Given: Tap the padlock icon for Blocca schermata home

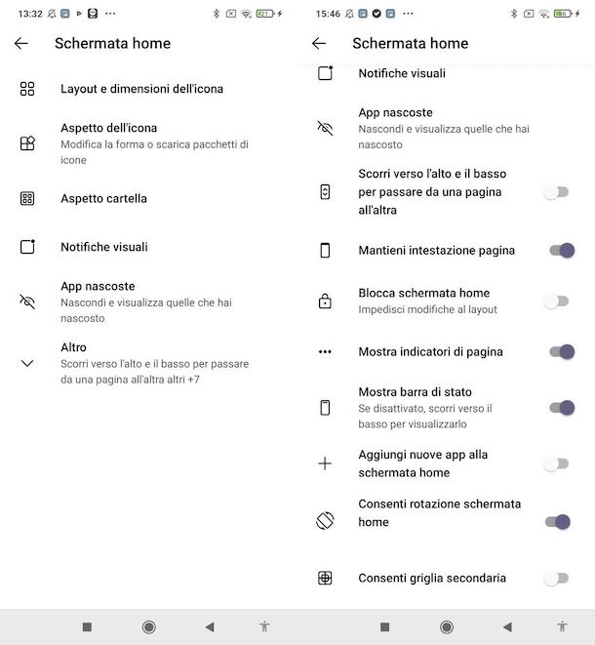Looking at the screenshot, I should click(325, 302).
